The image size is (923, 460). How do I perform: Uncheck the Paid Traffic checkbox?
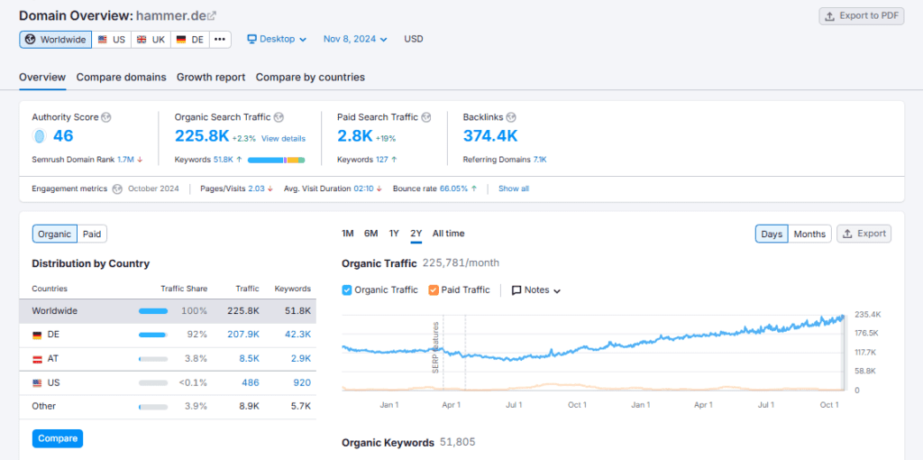point(434,290)
